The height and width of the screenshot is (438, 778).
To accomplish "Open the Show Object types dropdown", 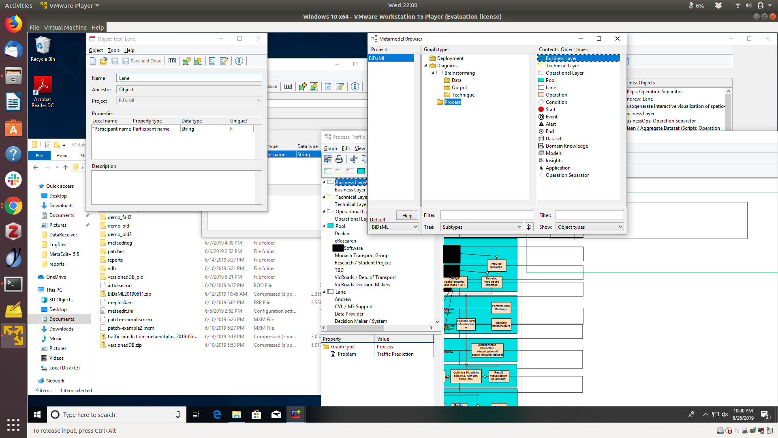I will (x=590, y=227).
